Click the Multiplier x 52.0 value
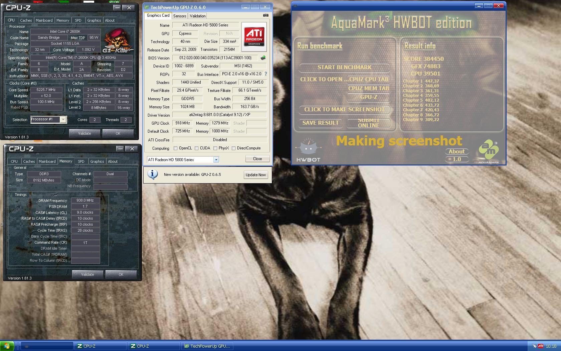The height and width of the screenshot is (351, 561). [x=46, y=96]
